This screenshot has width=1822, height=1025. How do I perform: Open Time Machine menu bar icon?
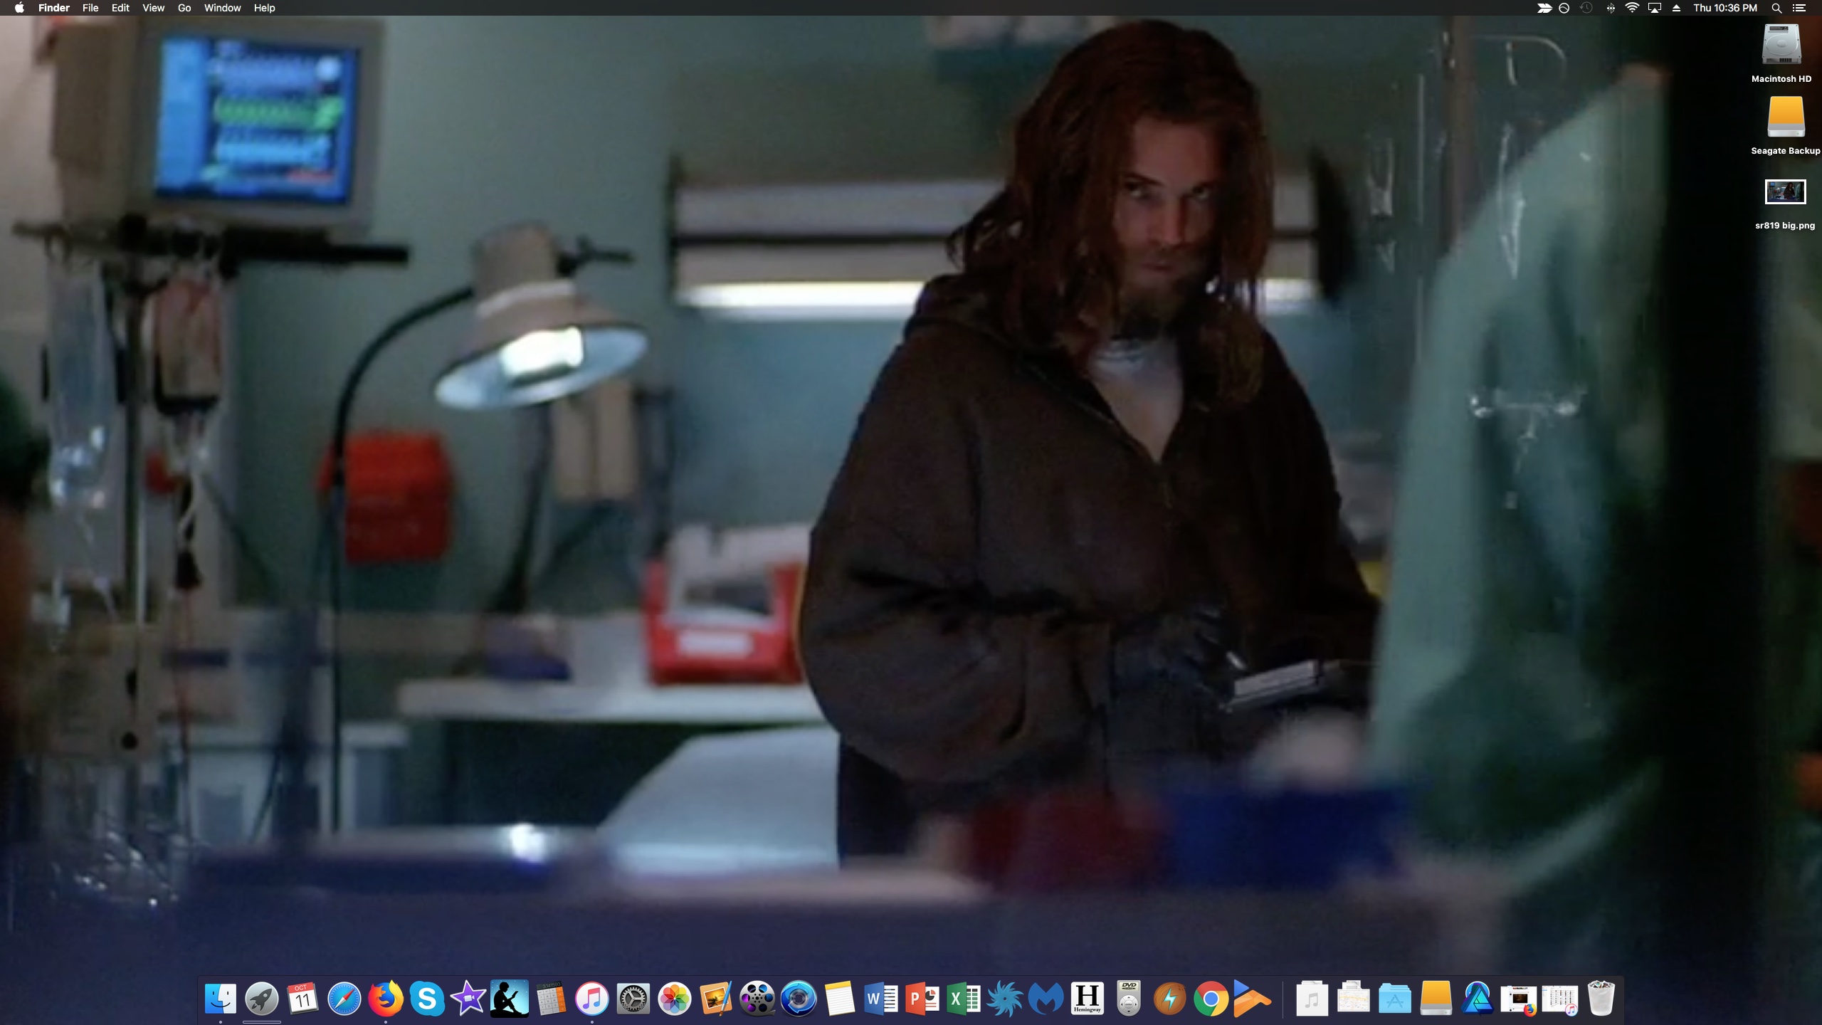click(1586, 8)
